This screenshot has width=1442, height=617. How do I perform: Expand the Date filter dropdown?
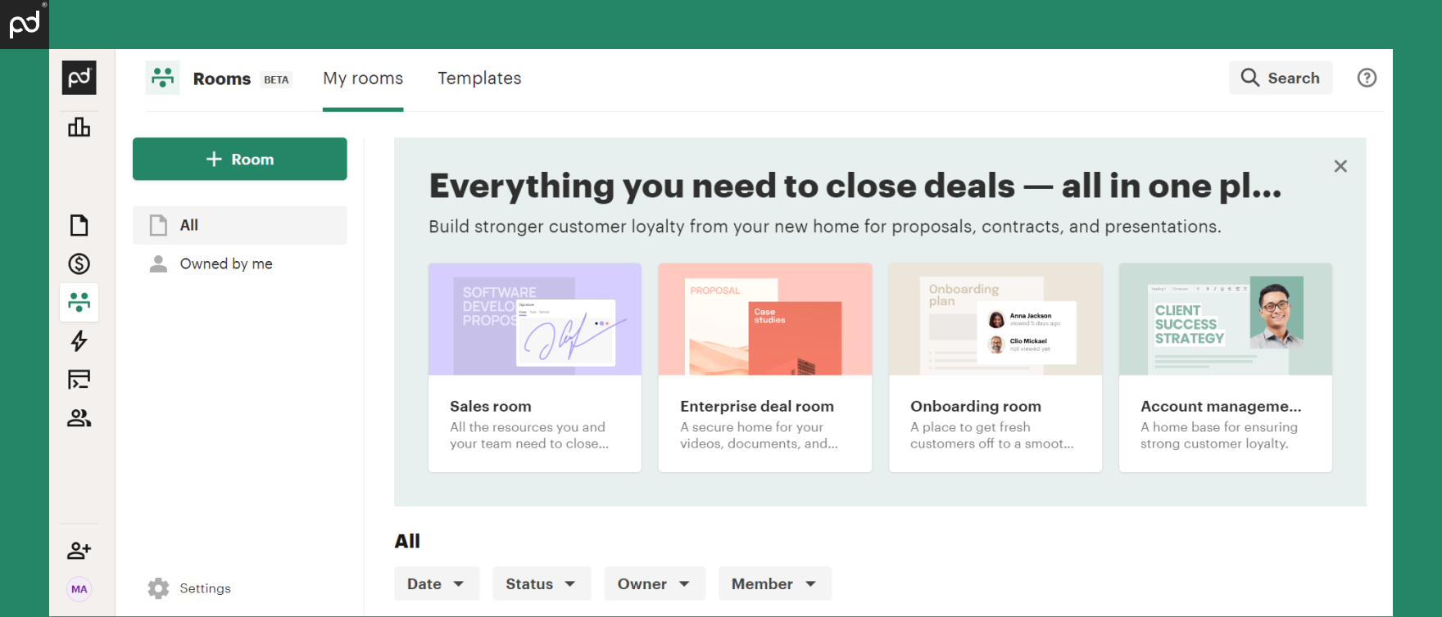pos(436,583)
